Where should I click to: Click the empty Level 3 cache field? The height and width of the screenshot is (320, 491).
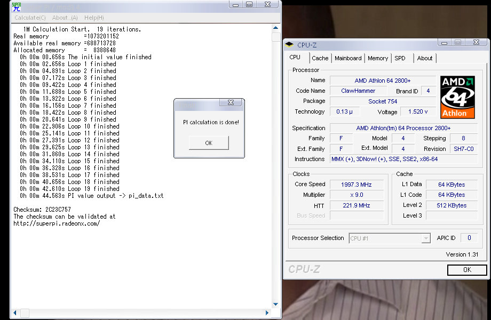(452, 215)
